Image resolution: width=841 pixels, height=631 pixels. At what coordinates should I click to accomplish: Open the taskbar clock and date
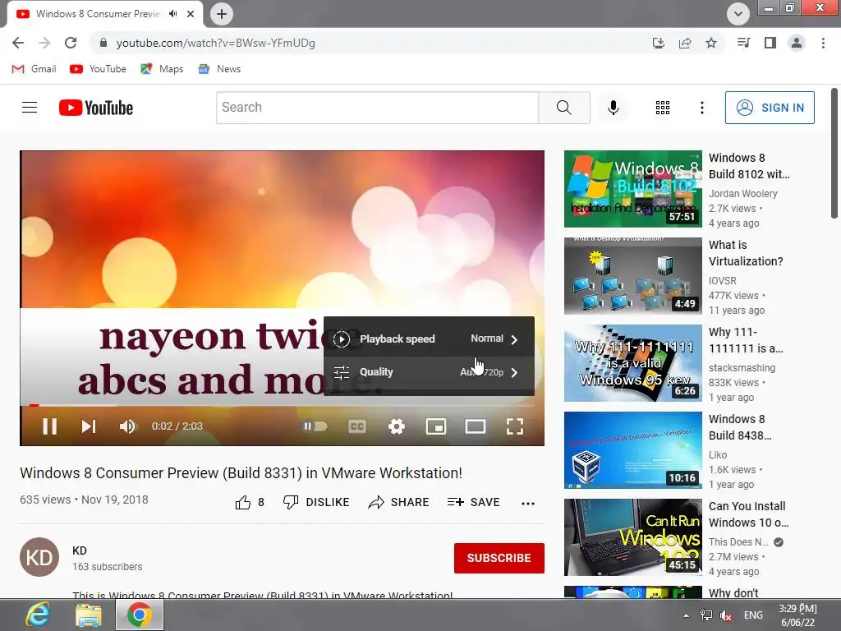[x=797, y=615]
